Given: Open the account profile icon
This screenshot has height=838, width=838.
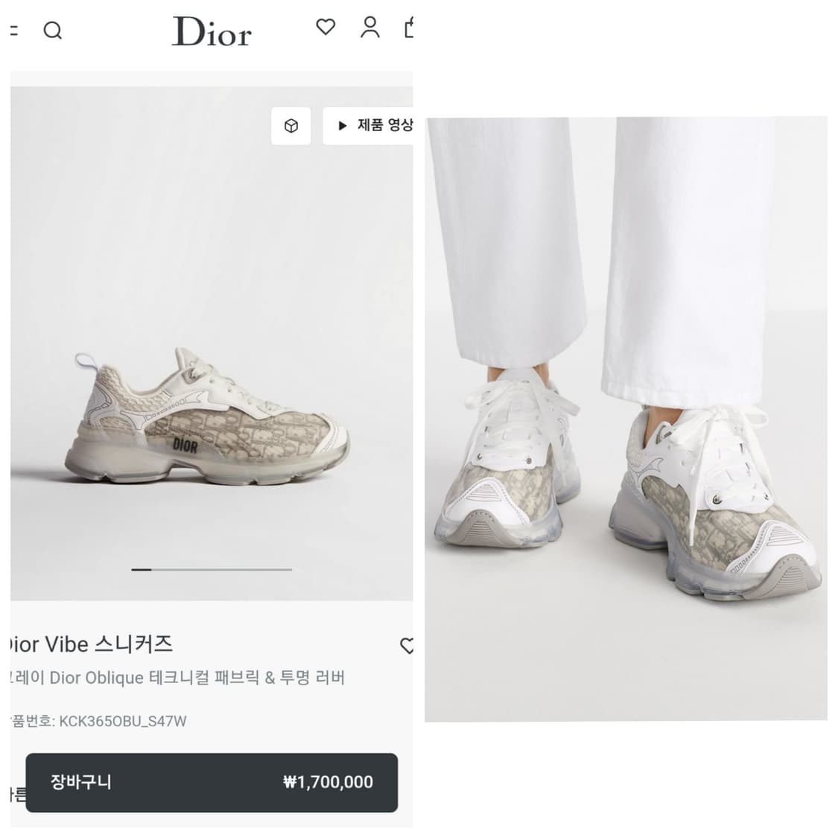Looking at the screenshot, I should [369, 28].
